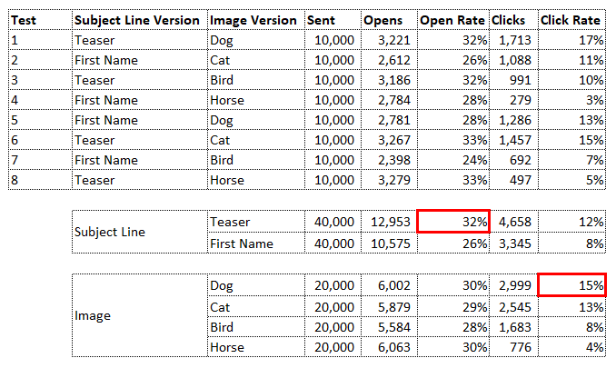616x368 pixels.
Task: Select the 10,575 First Name opens cell
Action: [x=390, y=244]
